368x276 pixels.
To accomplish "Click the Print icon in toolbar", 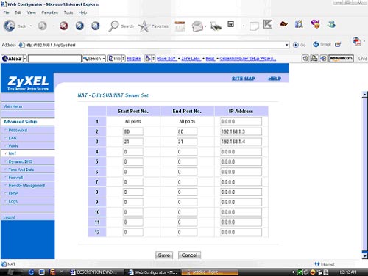I will [216, 26].
